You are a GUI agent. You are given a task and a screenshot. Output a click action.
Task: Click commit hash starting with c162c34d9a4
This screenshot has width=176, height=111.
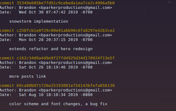point(66,58)
